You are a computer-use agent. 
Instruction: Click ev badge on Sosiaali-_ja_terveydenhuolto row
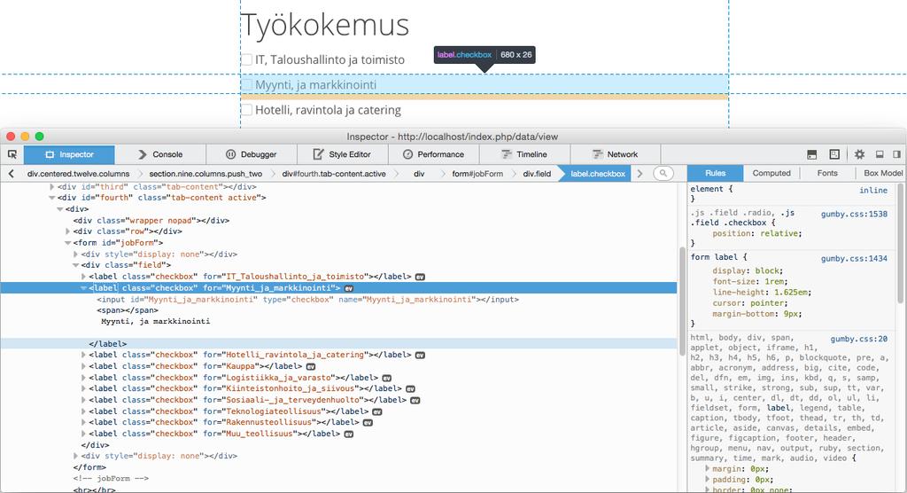[415, 400]
